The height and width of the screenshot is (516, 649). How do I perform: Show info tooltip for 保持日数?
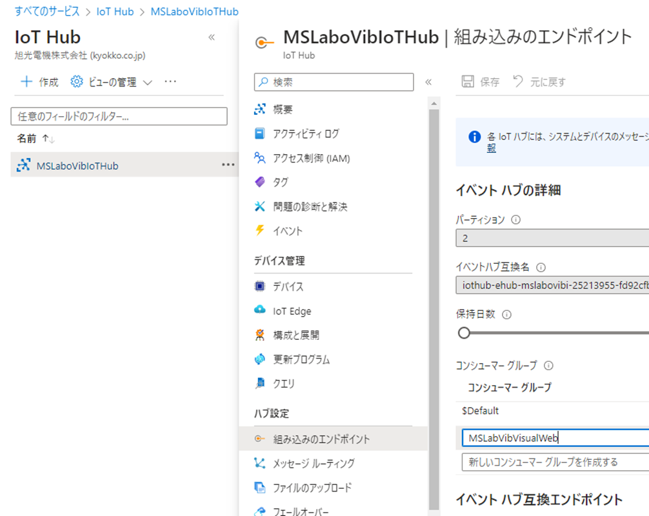coord(506,315)
